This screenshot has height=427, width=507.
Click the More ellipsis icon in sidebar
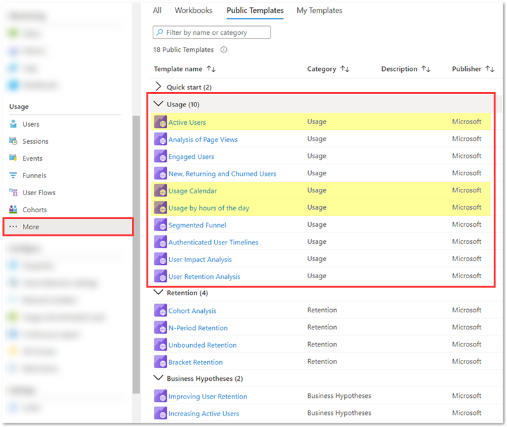(x=13, y=227)
